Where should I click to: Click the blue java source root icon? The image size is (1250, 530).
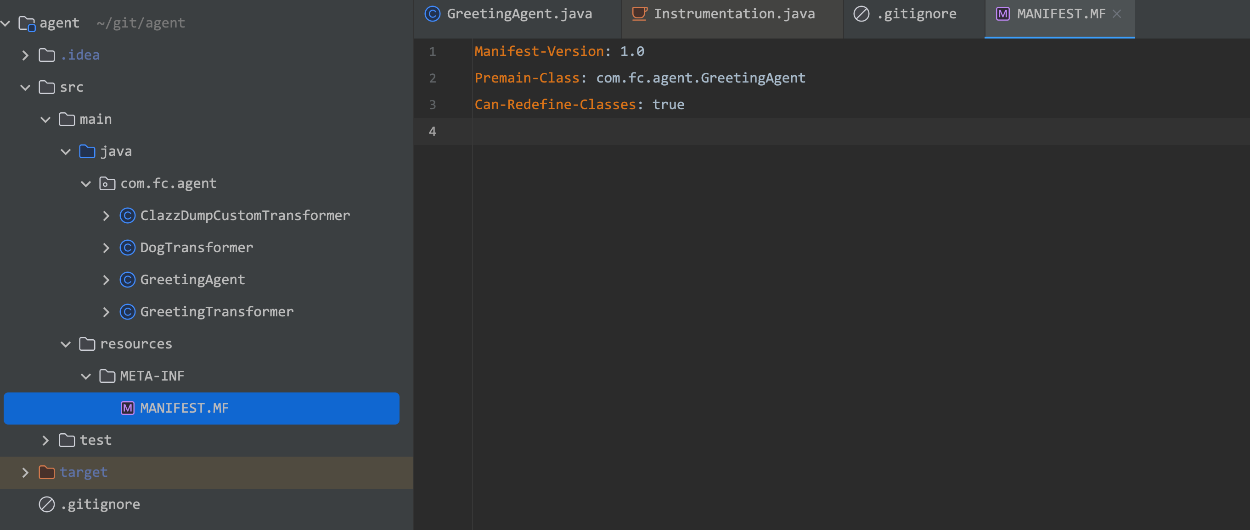[87, 151]
